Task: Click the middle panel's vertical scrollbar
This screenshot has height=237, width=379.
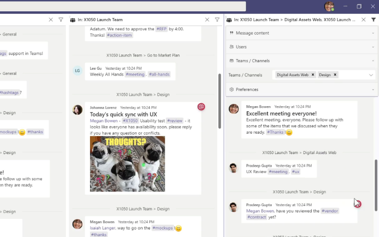Action: [219, 100]
